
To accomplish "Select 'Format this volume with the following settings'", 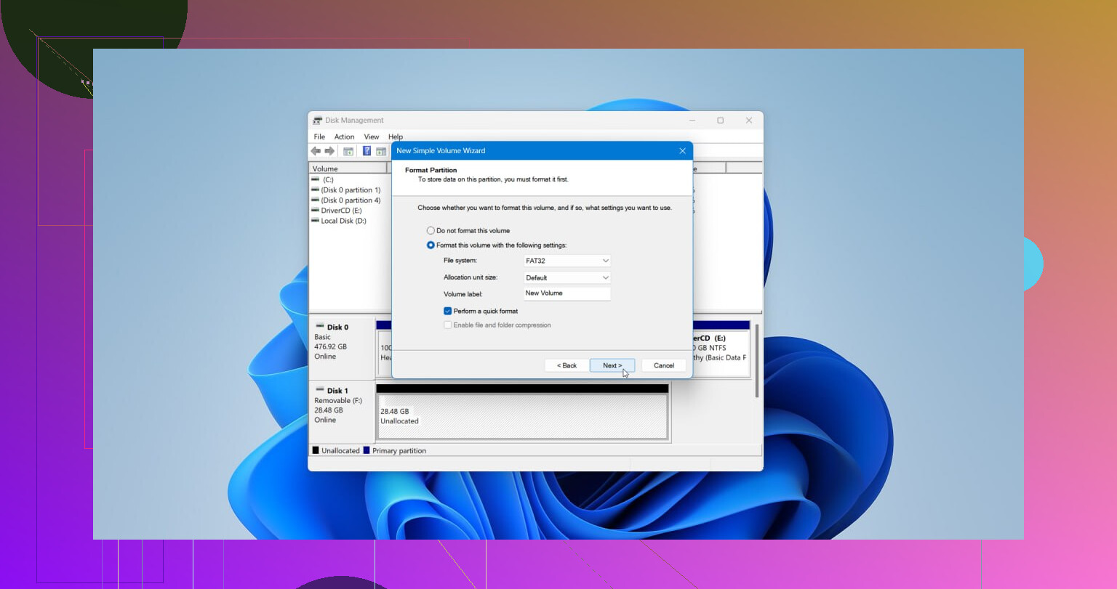I will [431, 245].
